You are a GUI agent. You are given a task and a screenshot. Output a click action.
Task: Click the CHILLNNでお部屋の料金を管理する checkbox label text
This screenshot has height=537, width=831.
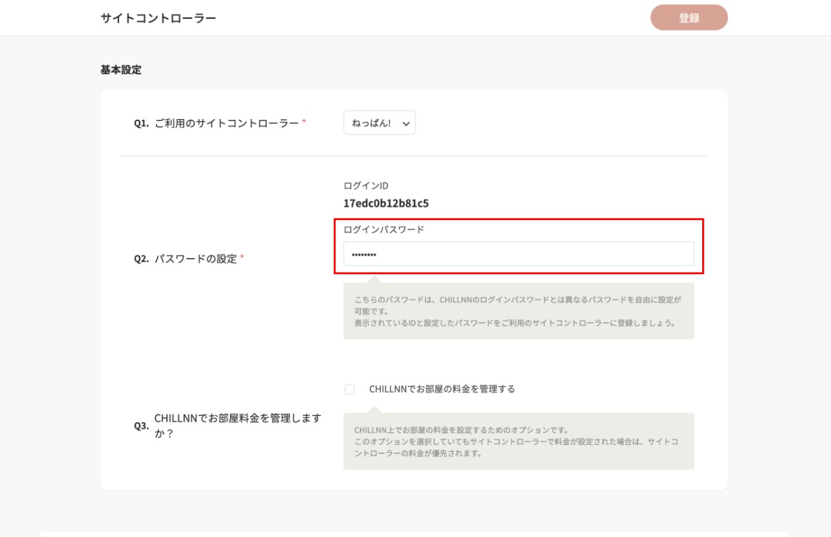point(442,389)
